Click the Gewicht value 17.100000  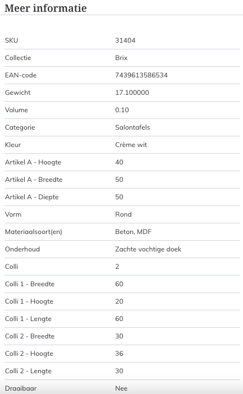pyautogui.click(x=132, y=93)
